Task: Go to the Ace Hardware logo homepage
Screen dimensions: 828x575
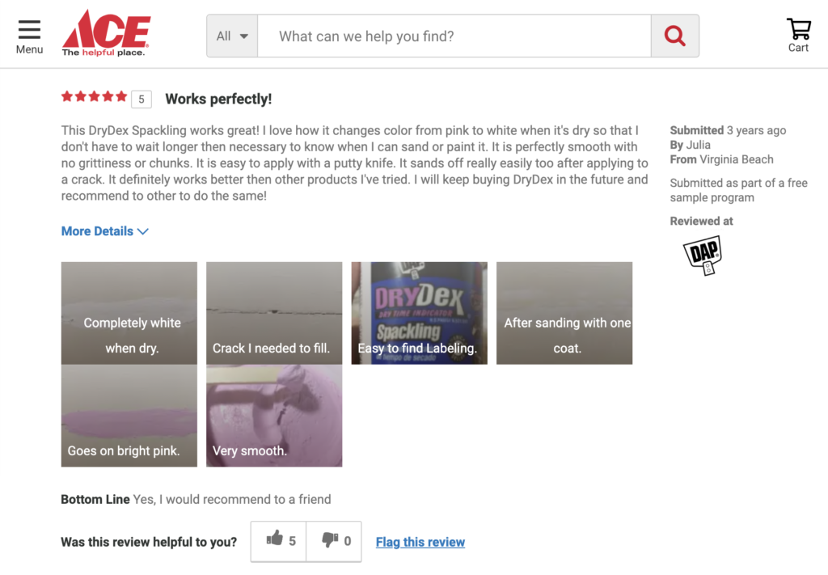Action: coord(106,33)
